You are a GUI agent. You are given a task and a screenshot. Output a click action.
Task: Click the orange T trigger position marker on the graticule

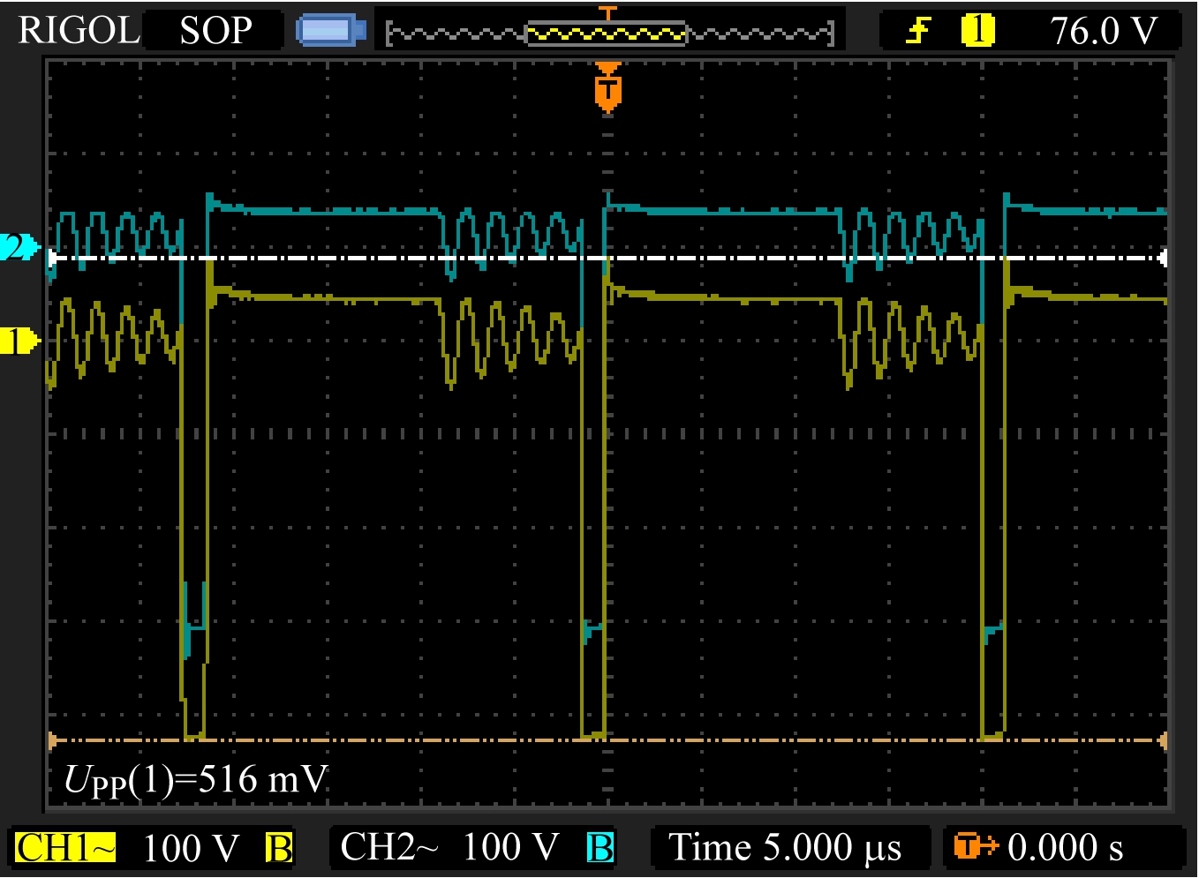pyautogui.click(x=607, y=90)
